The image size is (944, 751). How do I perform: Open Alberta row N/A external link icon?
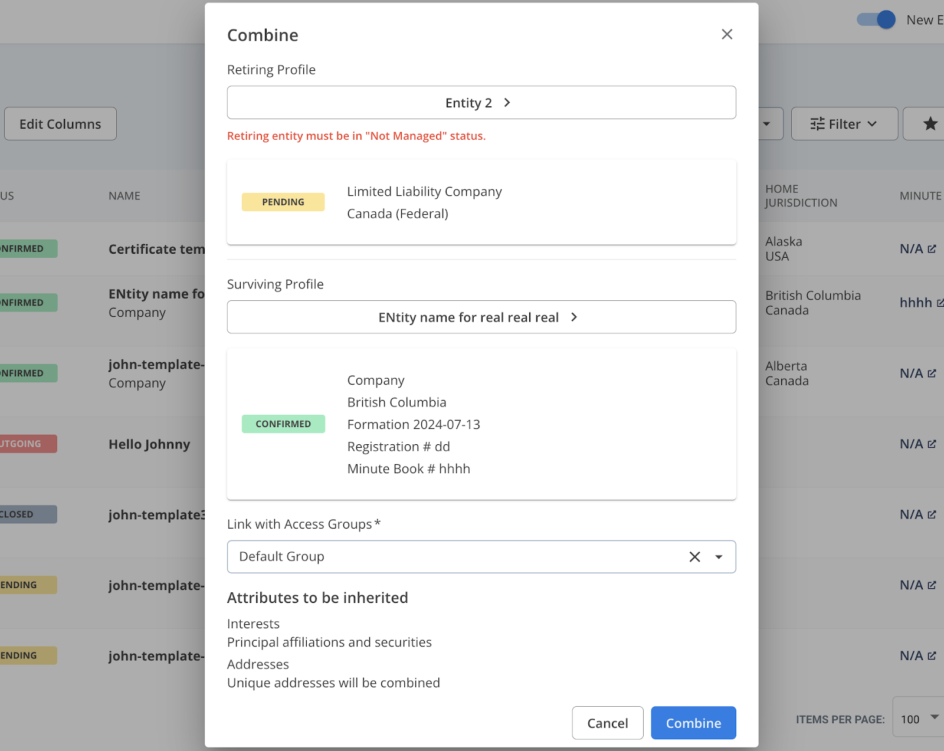point(932,373)
